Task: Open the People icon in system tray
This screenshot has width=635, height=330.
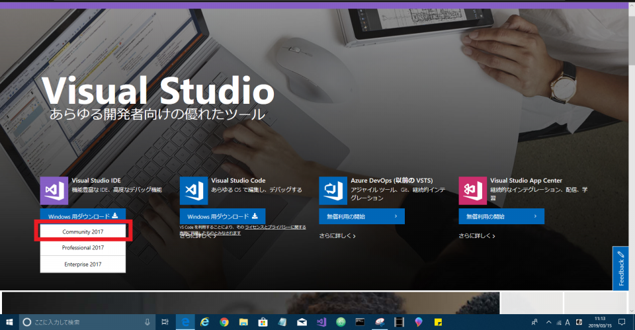Action: point(534,322)
